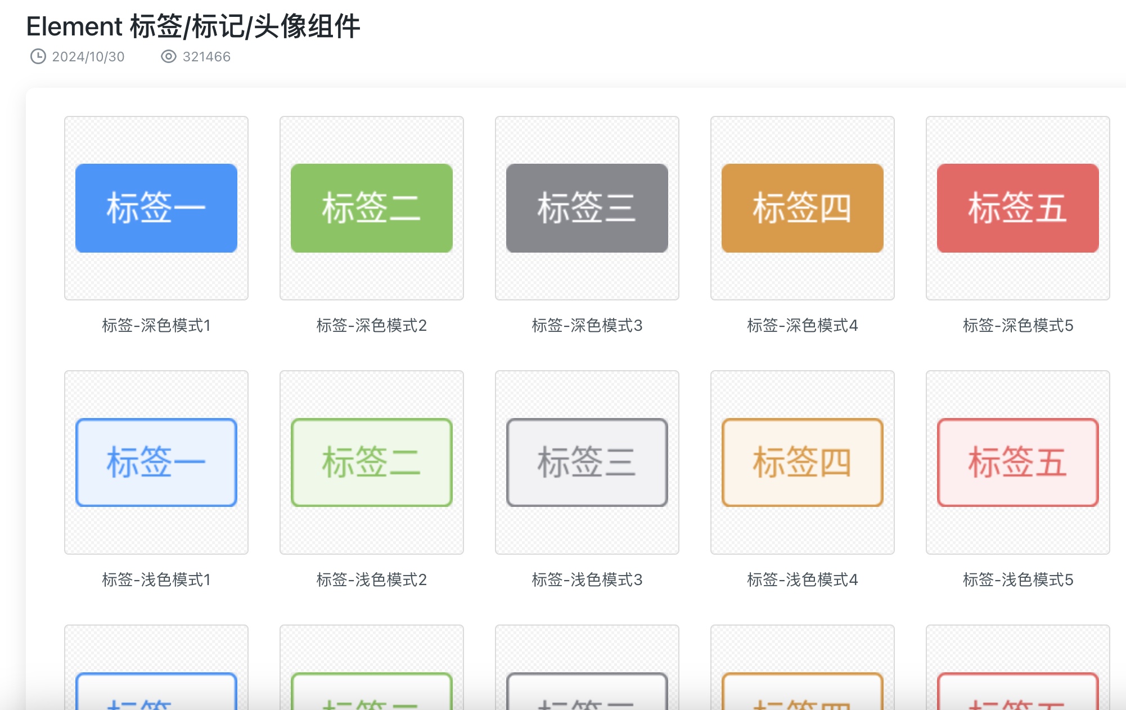This screenshot has height=710, width=1126.
Task: Open the light orange 标签四 outlined thumbnail
Action: 803,462
